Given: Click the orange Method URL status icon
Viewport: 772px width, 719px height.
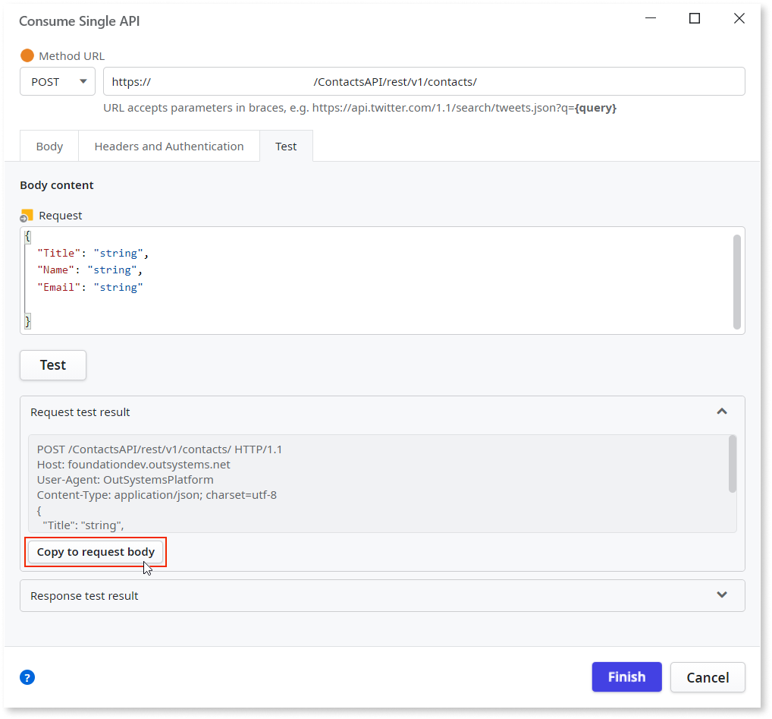Looking at the screenshot, I should coord(28,55).
